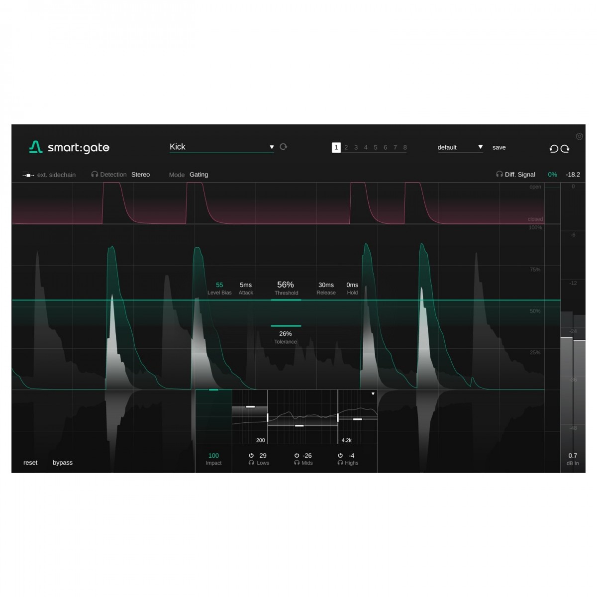
Task: Click the redo arrow icon
Action: click(x=565, y=148)
